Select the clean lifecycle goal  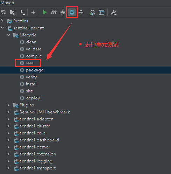(31, 42)
